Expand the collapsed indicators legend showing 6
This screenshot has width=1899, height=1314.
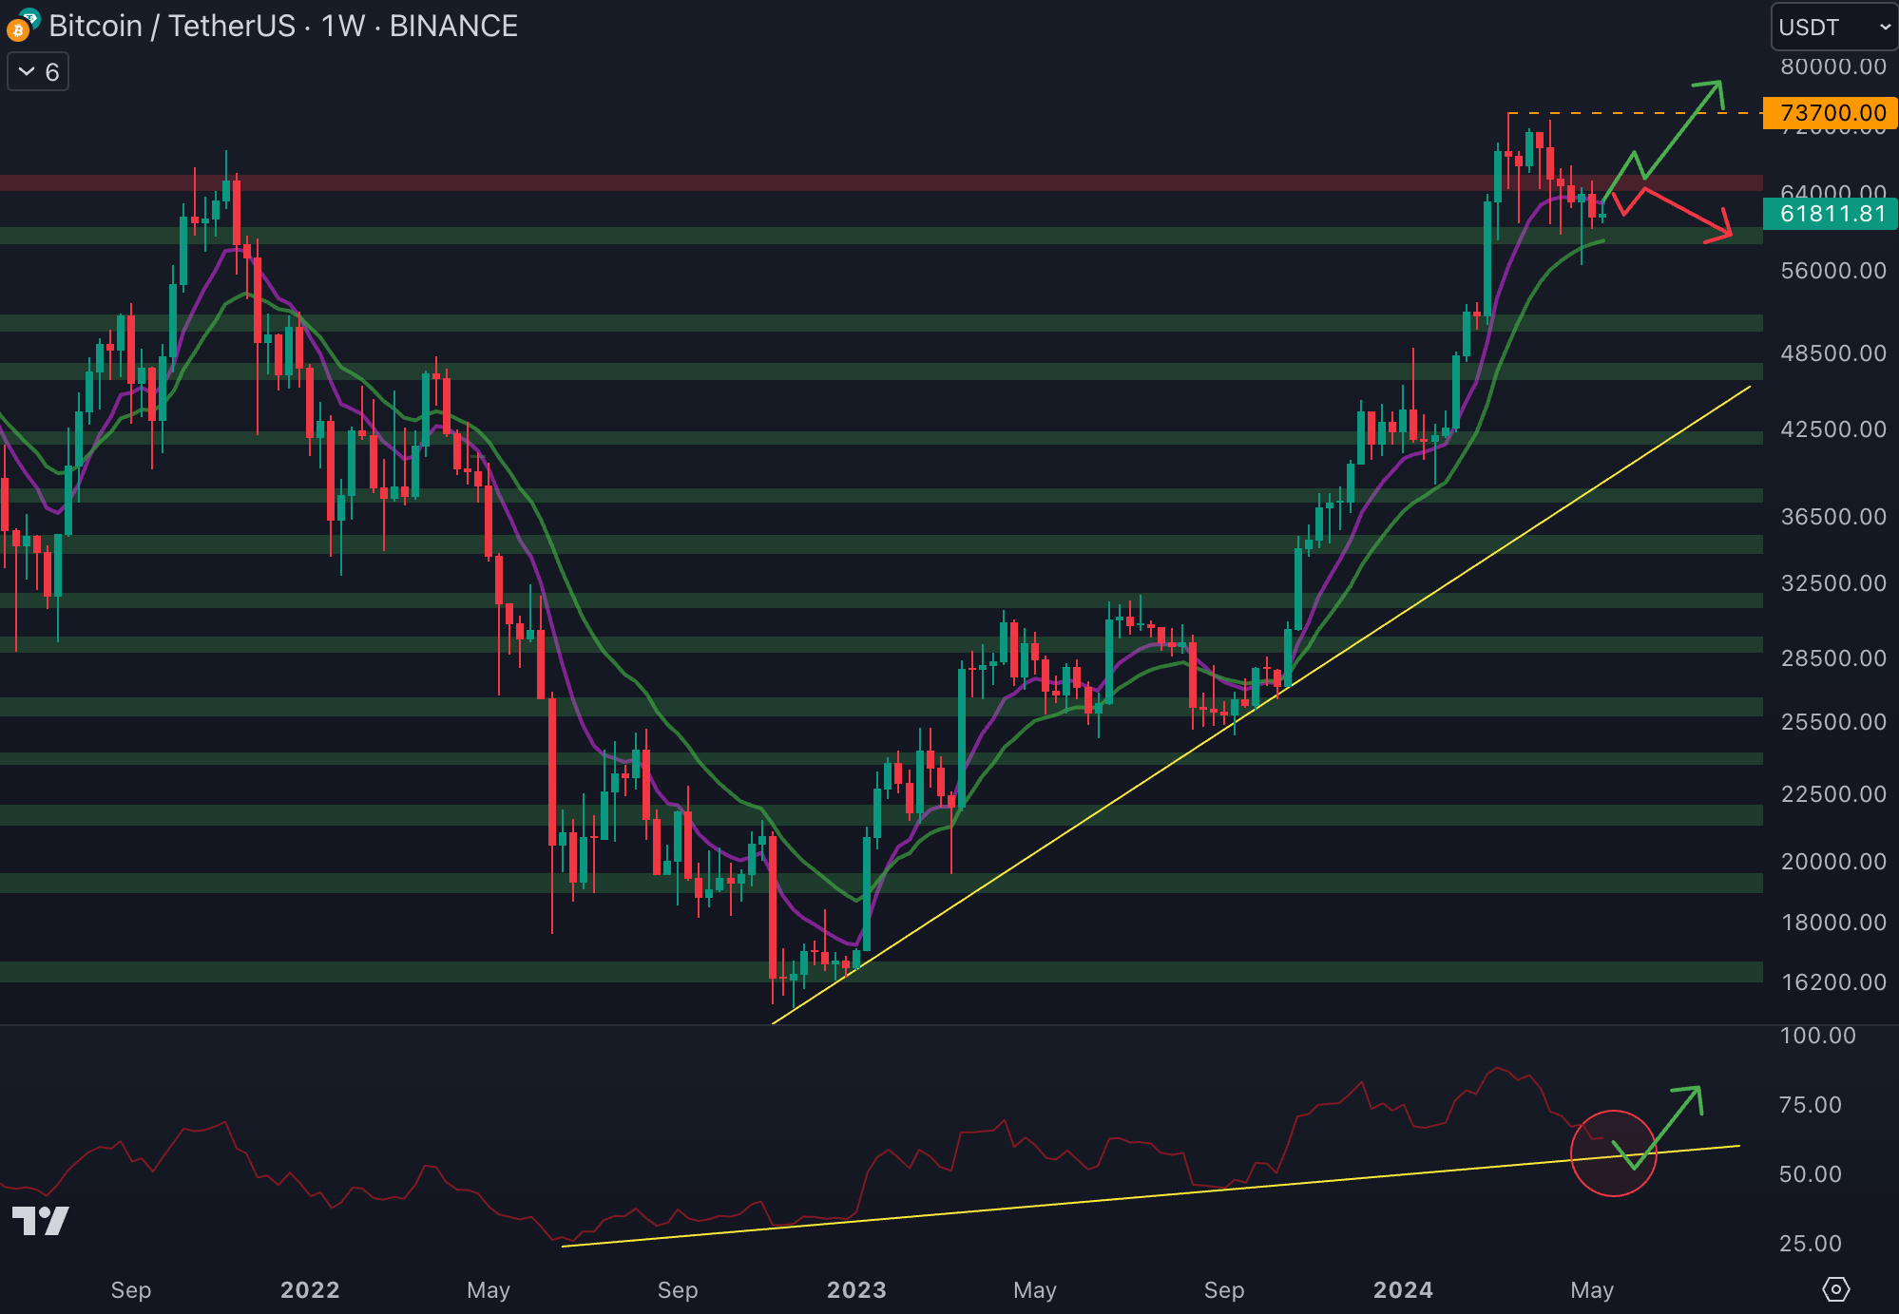38,72
